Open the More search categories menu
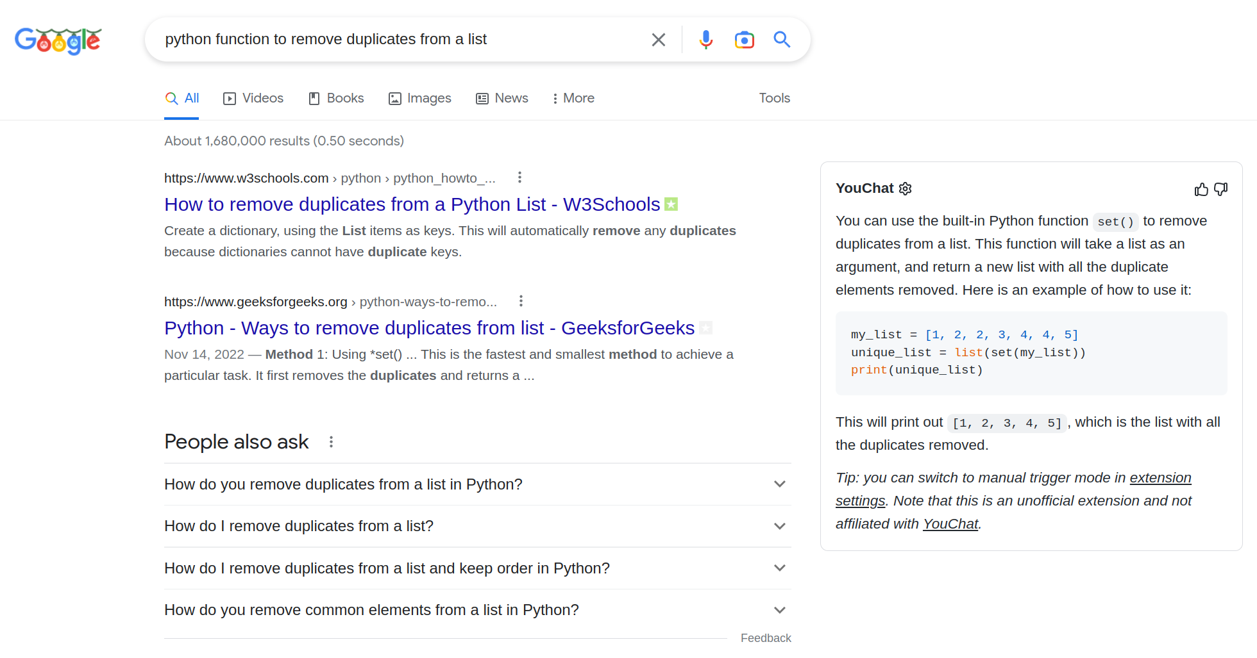This screenshot has width=1257, height=658. (573, 98)
